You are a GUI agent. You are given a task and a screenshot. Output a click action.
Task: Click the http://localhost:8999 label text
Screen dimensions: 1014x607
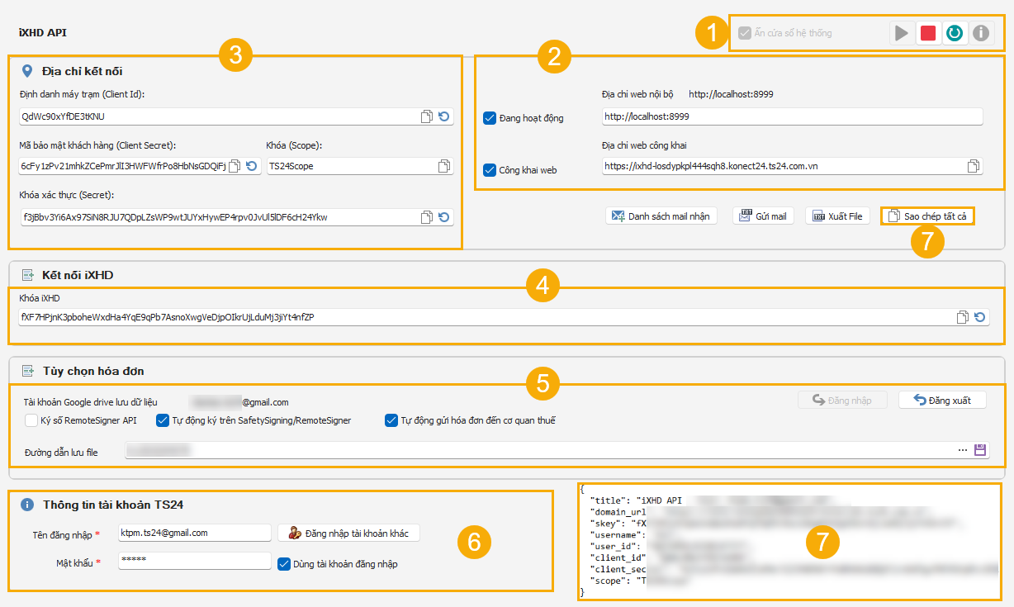pos(731,94)
